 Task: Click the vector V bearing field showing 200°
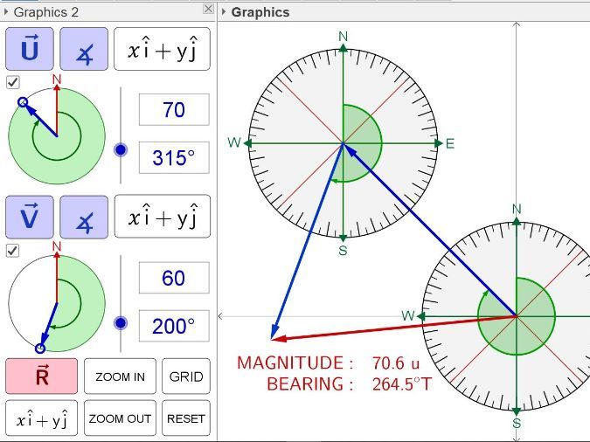(x=174, y=326)
